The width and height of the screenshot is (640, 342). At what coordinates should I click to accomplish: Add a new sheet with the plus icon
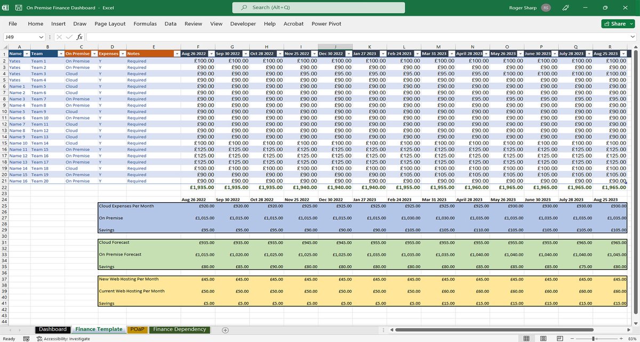(225, 330)
